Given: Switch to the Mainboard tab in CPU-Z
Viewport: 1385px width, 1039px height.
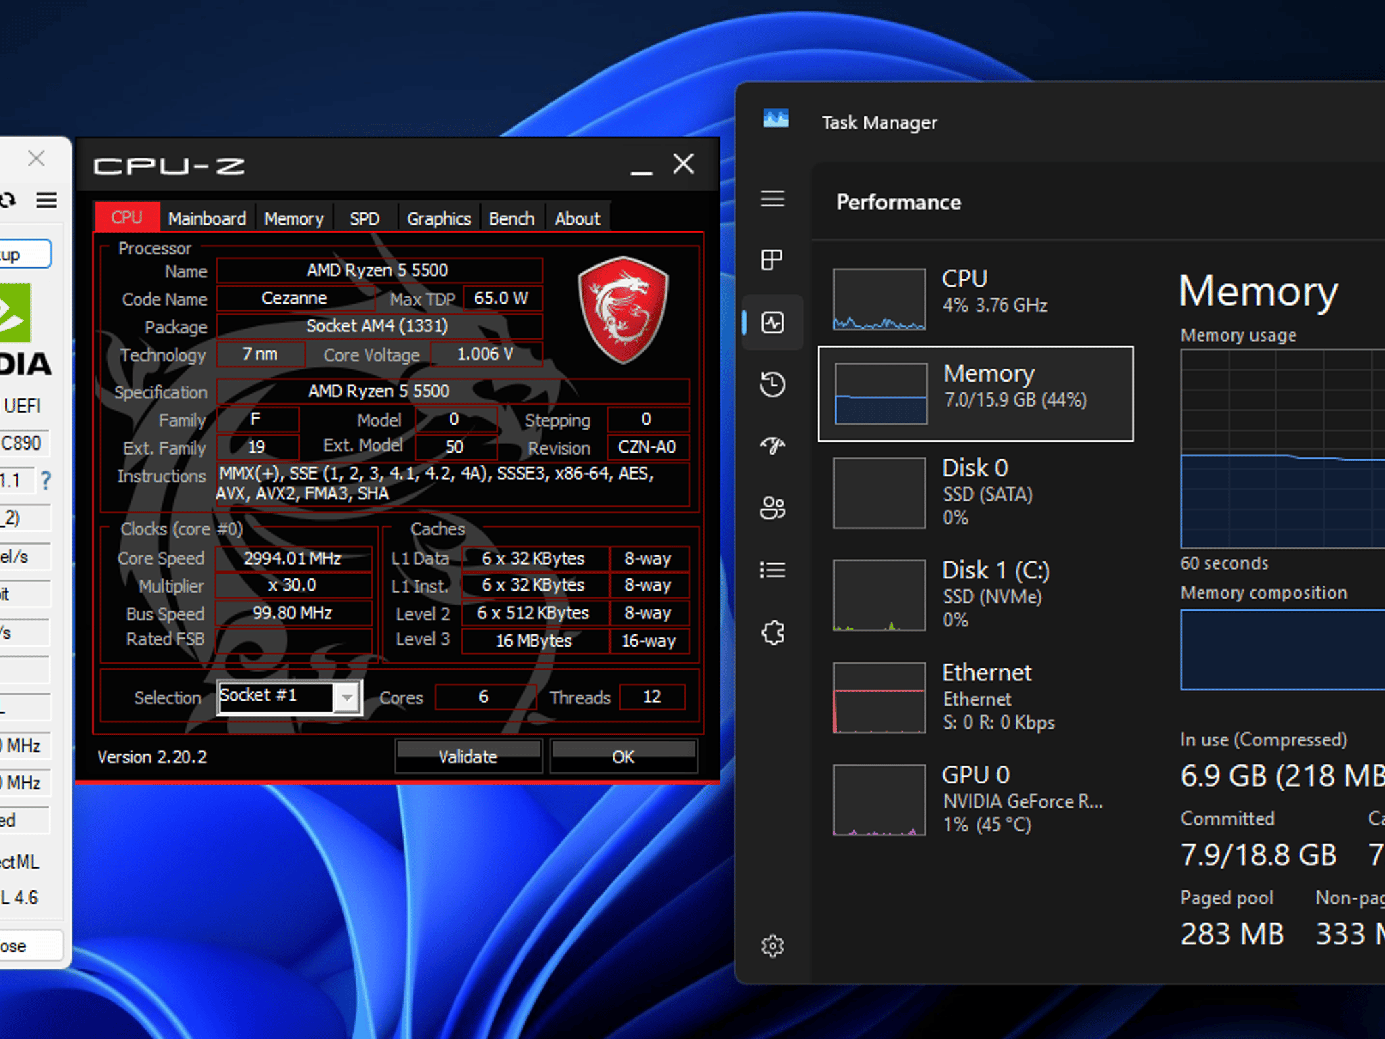Looking at the screenshot, I should pos(207,218).
